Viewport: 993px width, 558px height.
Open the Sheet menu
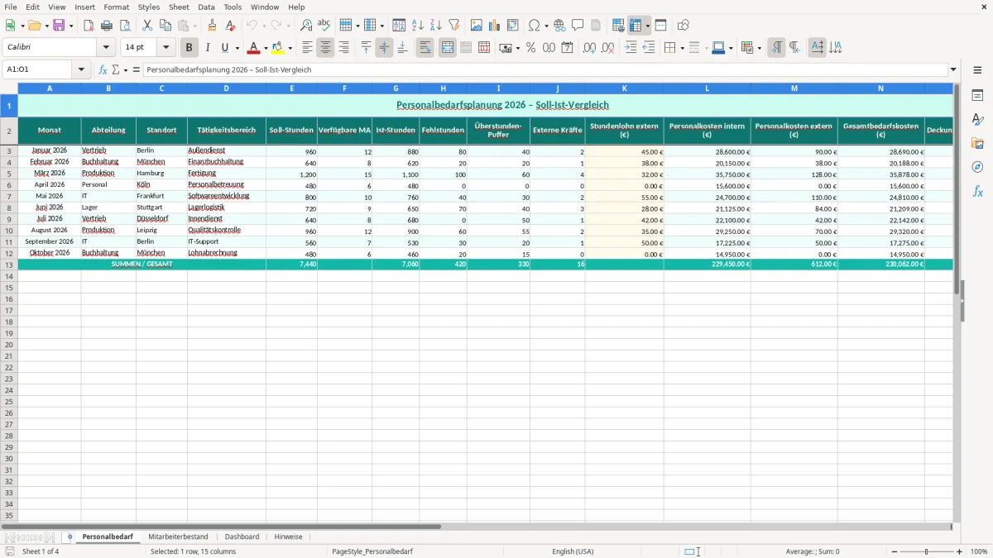pyautogui.click(x=179, y=7)
